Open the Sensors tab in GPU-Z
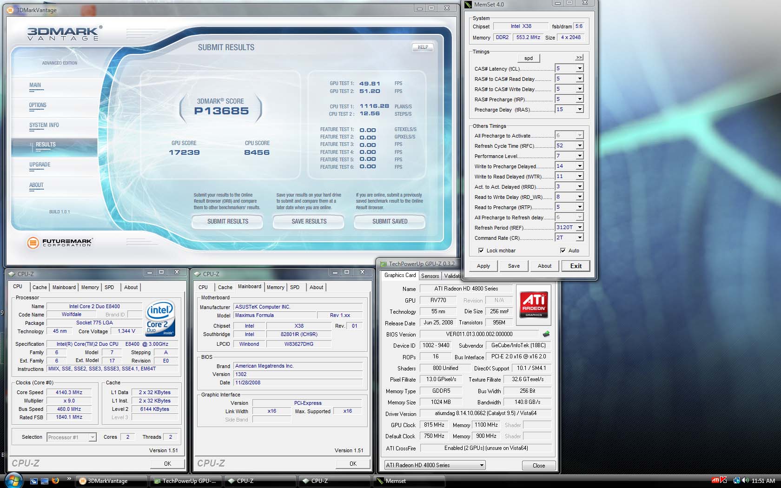Viewport: 781px width, 488px height. [x=430, y=276]
